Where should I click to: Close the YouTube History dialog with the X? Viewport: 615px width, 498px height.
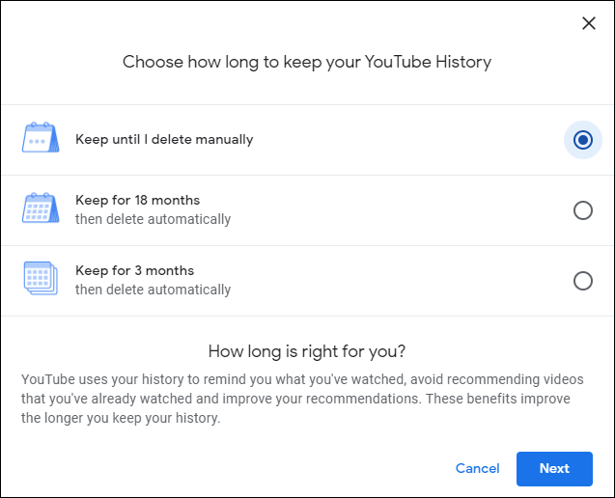coord(589,23)
